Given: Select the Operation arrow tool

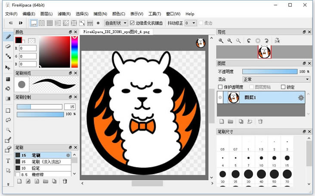Looking at the screenshot, I should coord(8,171).
